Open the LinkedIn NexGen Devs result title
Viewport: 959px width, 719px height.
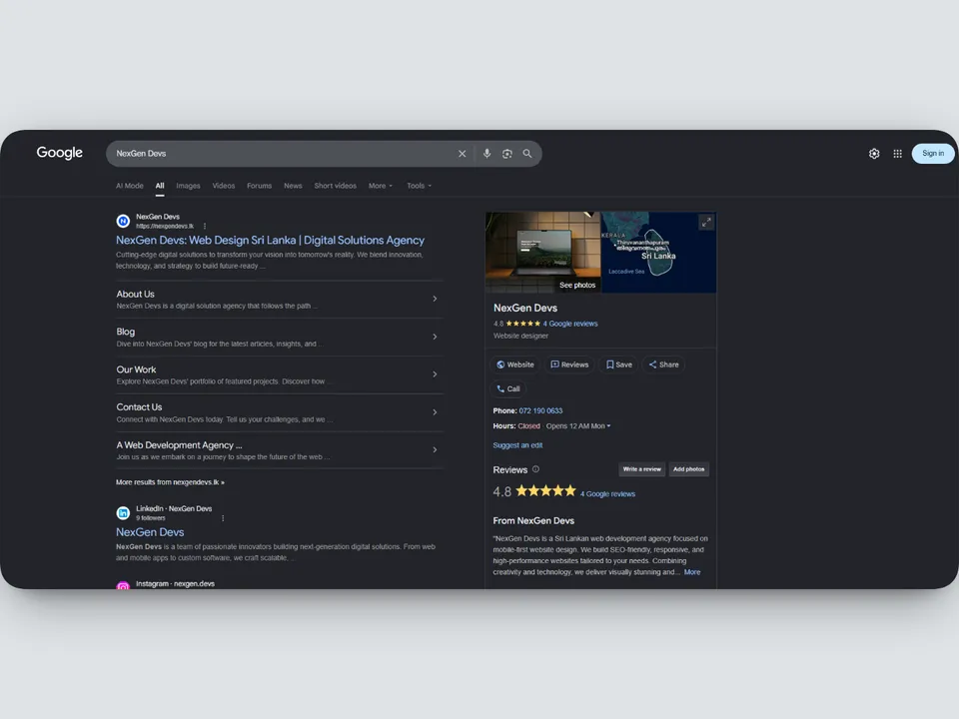[x=150, y=532]
